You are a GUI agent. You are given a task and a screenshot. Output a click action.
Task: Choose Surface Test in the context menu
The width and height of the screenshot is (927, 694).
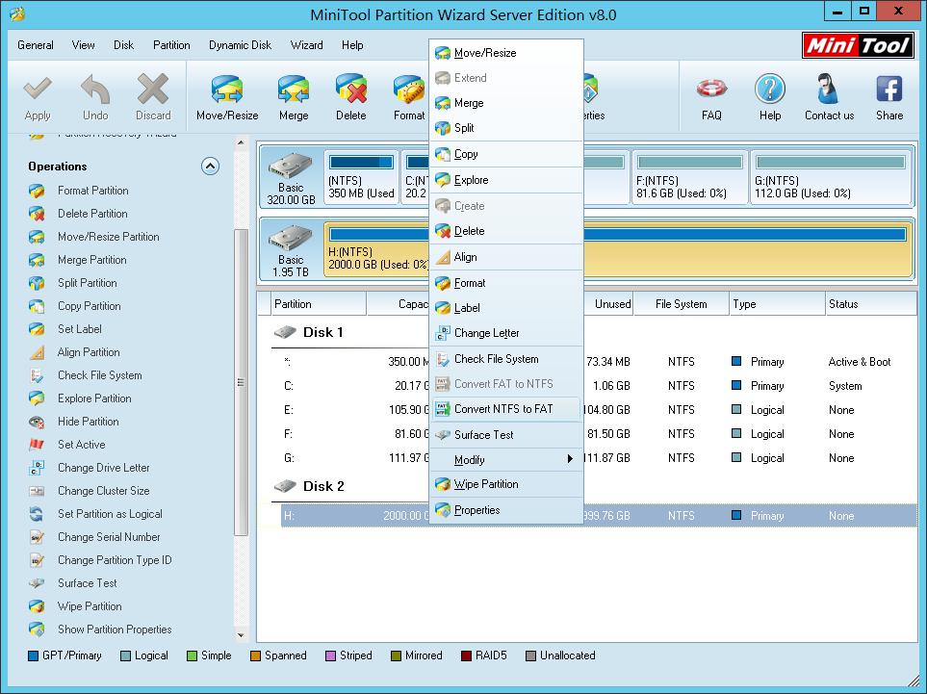(506, 435)
